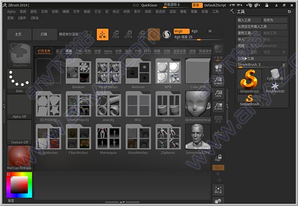
Task: Open the Alpha menu
Action: pos(11,12)
